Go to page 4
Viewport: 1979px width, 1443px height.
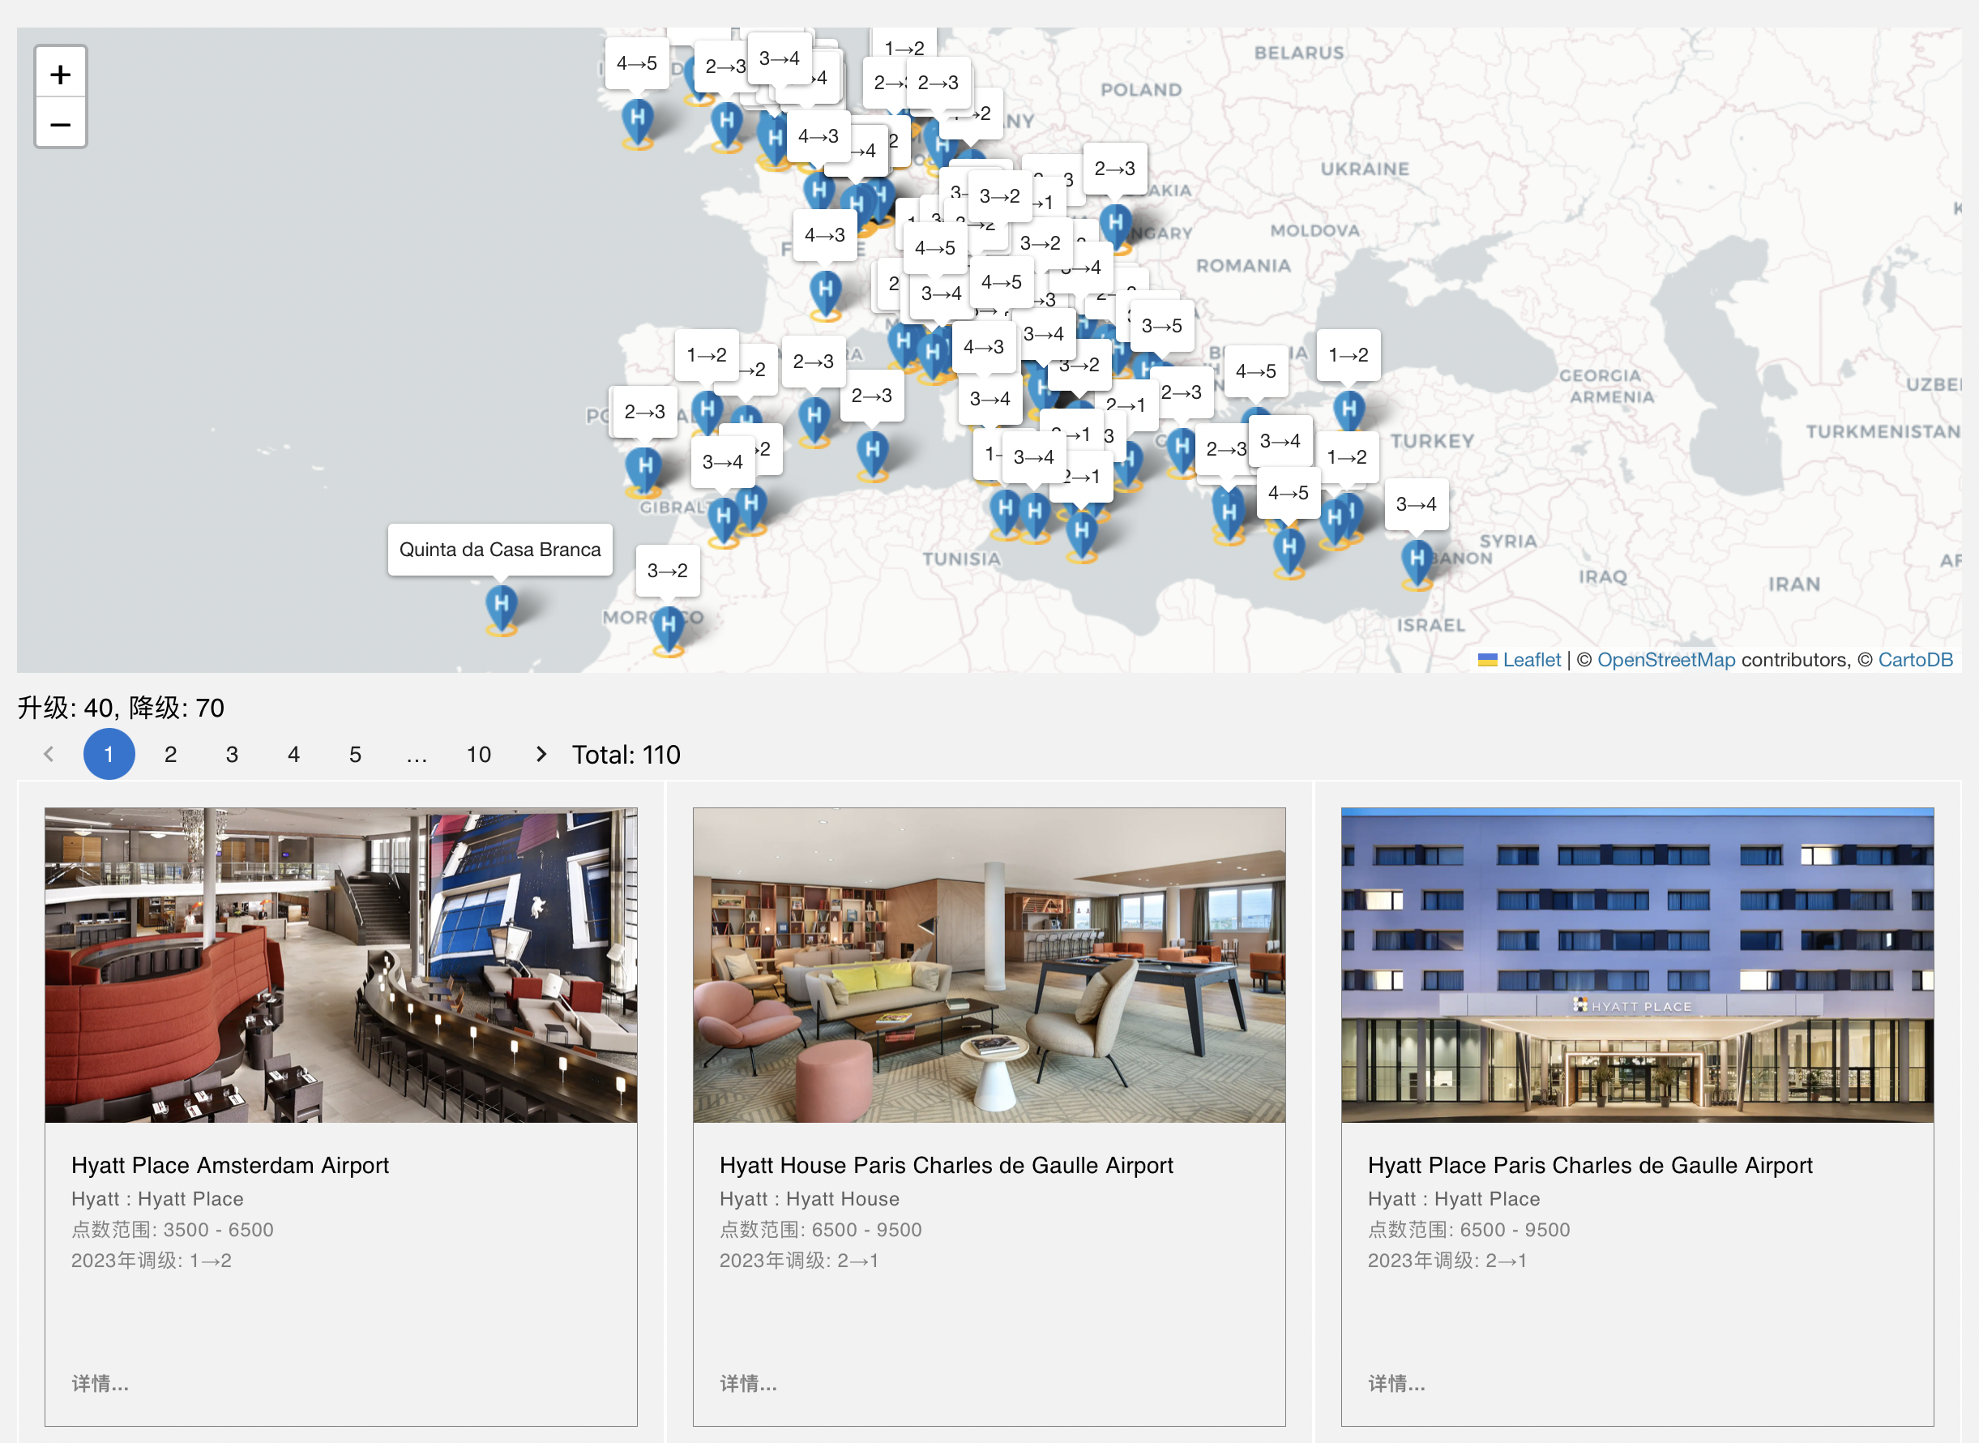click(x=294, y=754)
